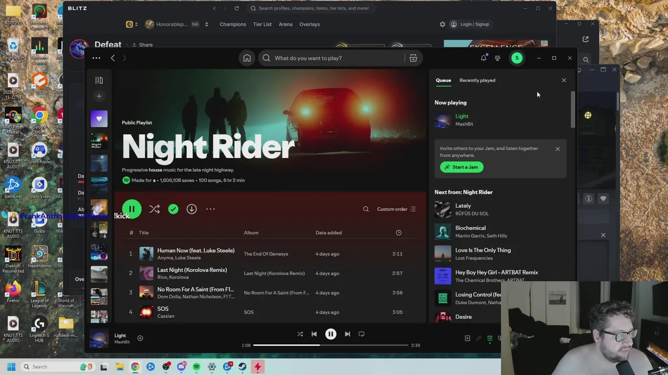Open artist Dom Dolla link
Image resolution: width=668 pixels, height=375 pixels.
pyautogui.click(x=168, y=296)
